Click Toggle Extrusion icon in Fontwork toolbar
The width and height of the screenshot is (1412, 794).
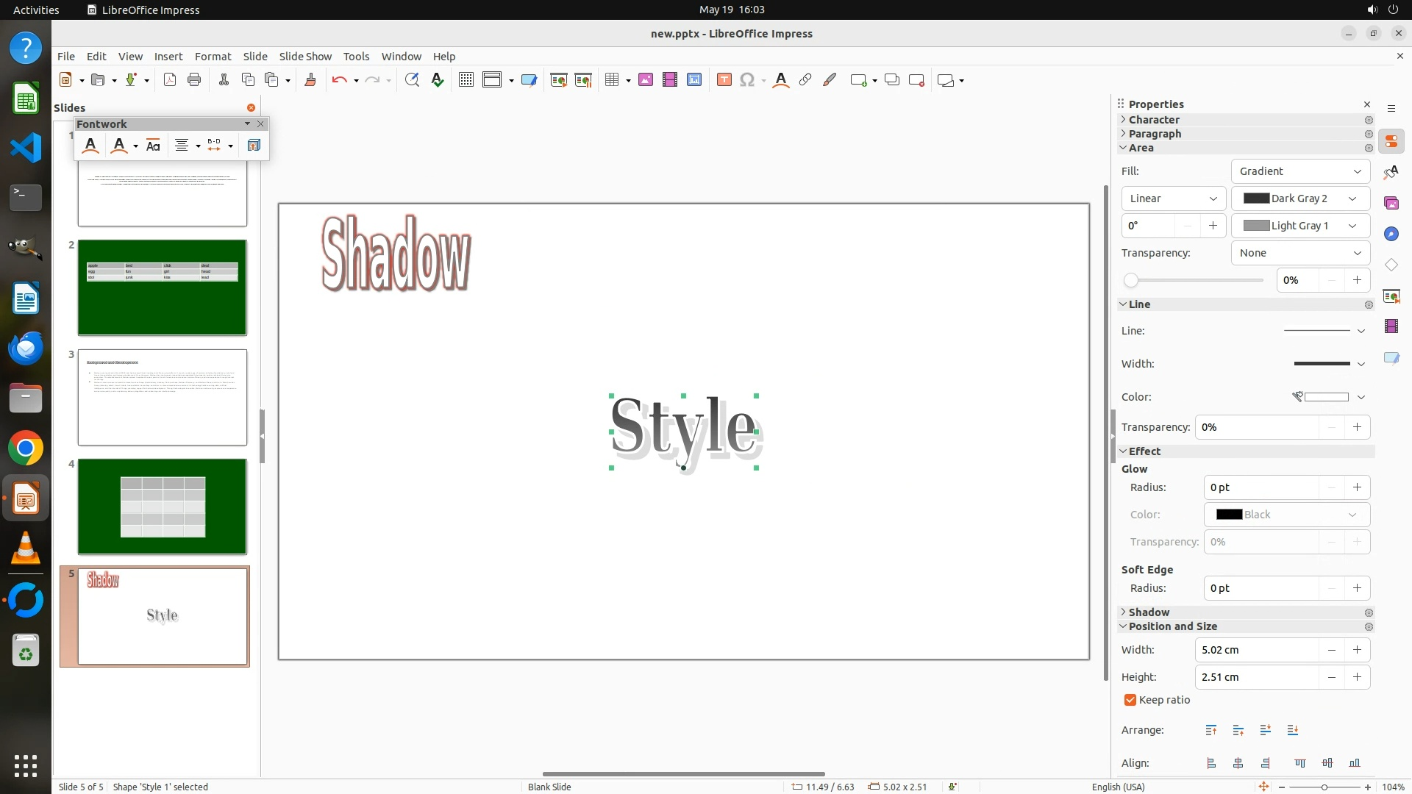point(254,146)
